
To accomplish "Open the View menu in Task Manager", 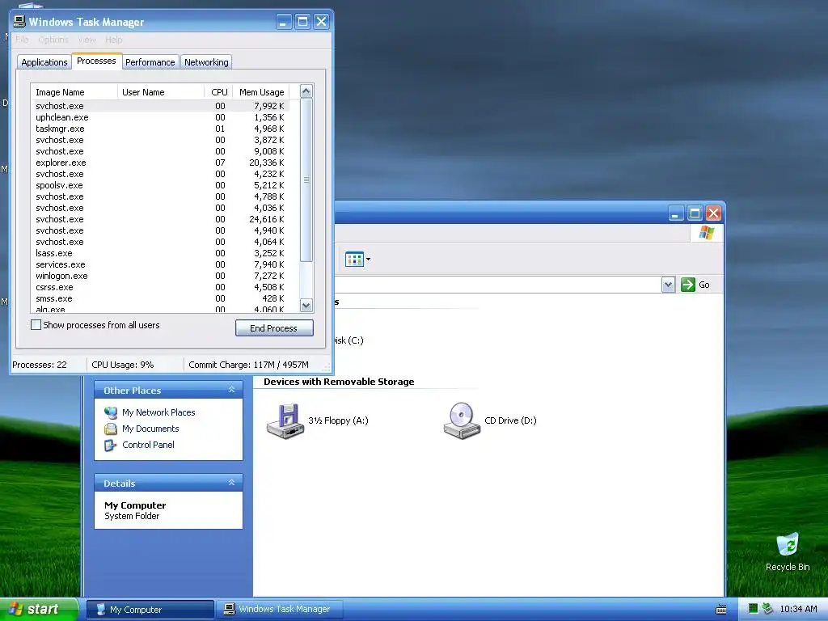I will (x=87, y=40).
